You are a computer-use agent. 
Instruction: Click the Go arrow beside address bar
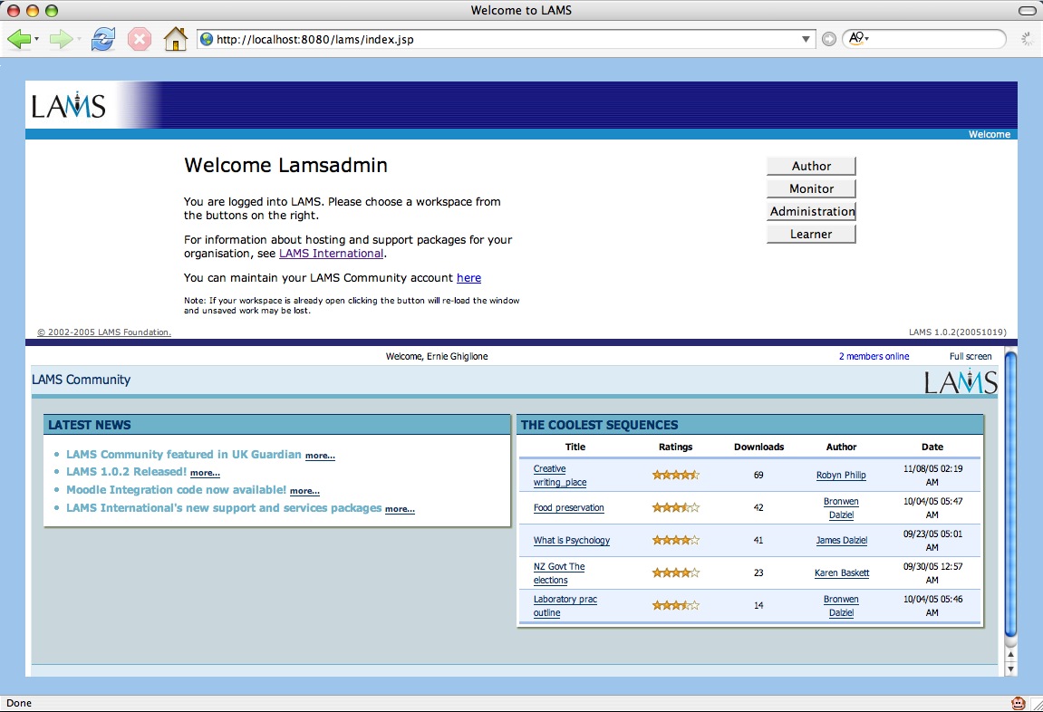pyautogui.click(x=828, y=39)
